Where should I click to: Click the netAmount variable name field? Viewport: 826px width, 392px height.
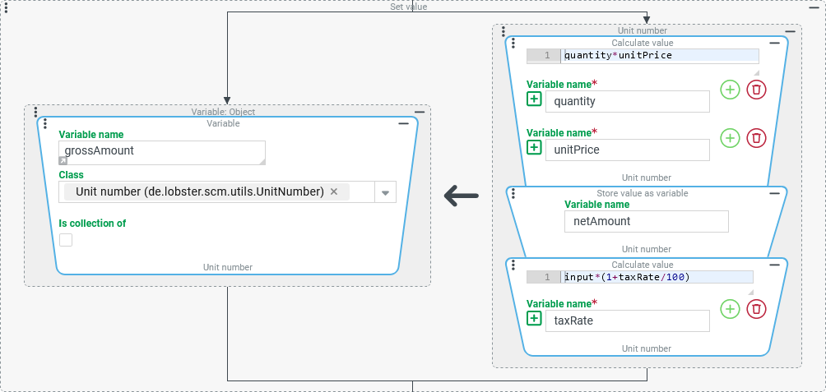coord(646,221)
